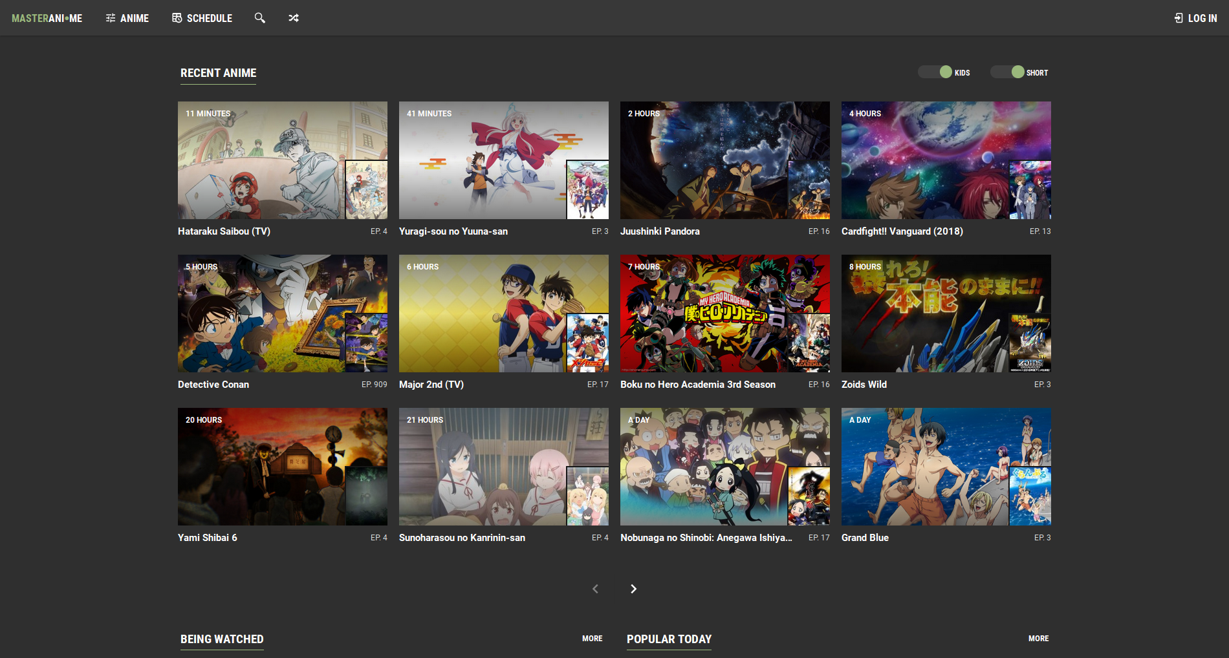Open Juushinki Pandora thumbnail
This screenshot has height=658, width=1229.
[725, 160]
